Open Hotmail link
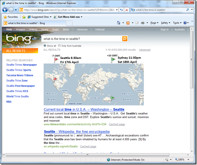Viewport: 197px width, 165px height. tap(100, 29)
